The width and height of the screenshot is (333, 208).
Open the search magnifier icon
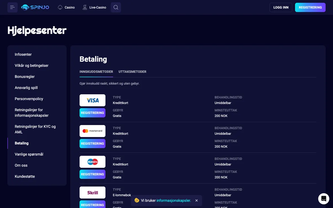point(116,7)
